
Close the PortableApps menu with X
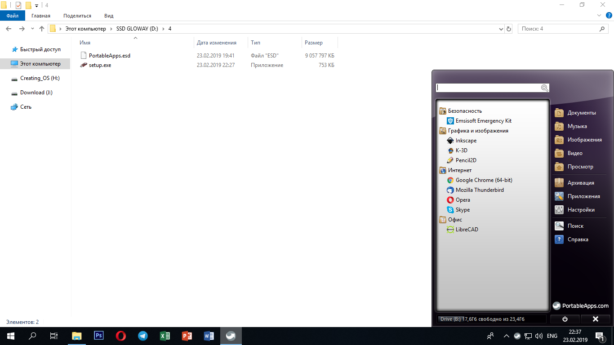coord(596,319)
